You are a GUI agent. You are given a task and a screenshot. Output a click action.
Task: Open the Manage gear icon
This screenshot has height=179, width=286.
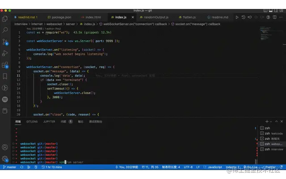tap(5, 159)
